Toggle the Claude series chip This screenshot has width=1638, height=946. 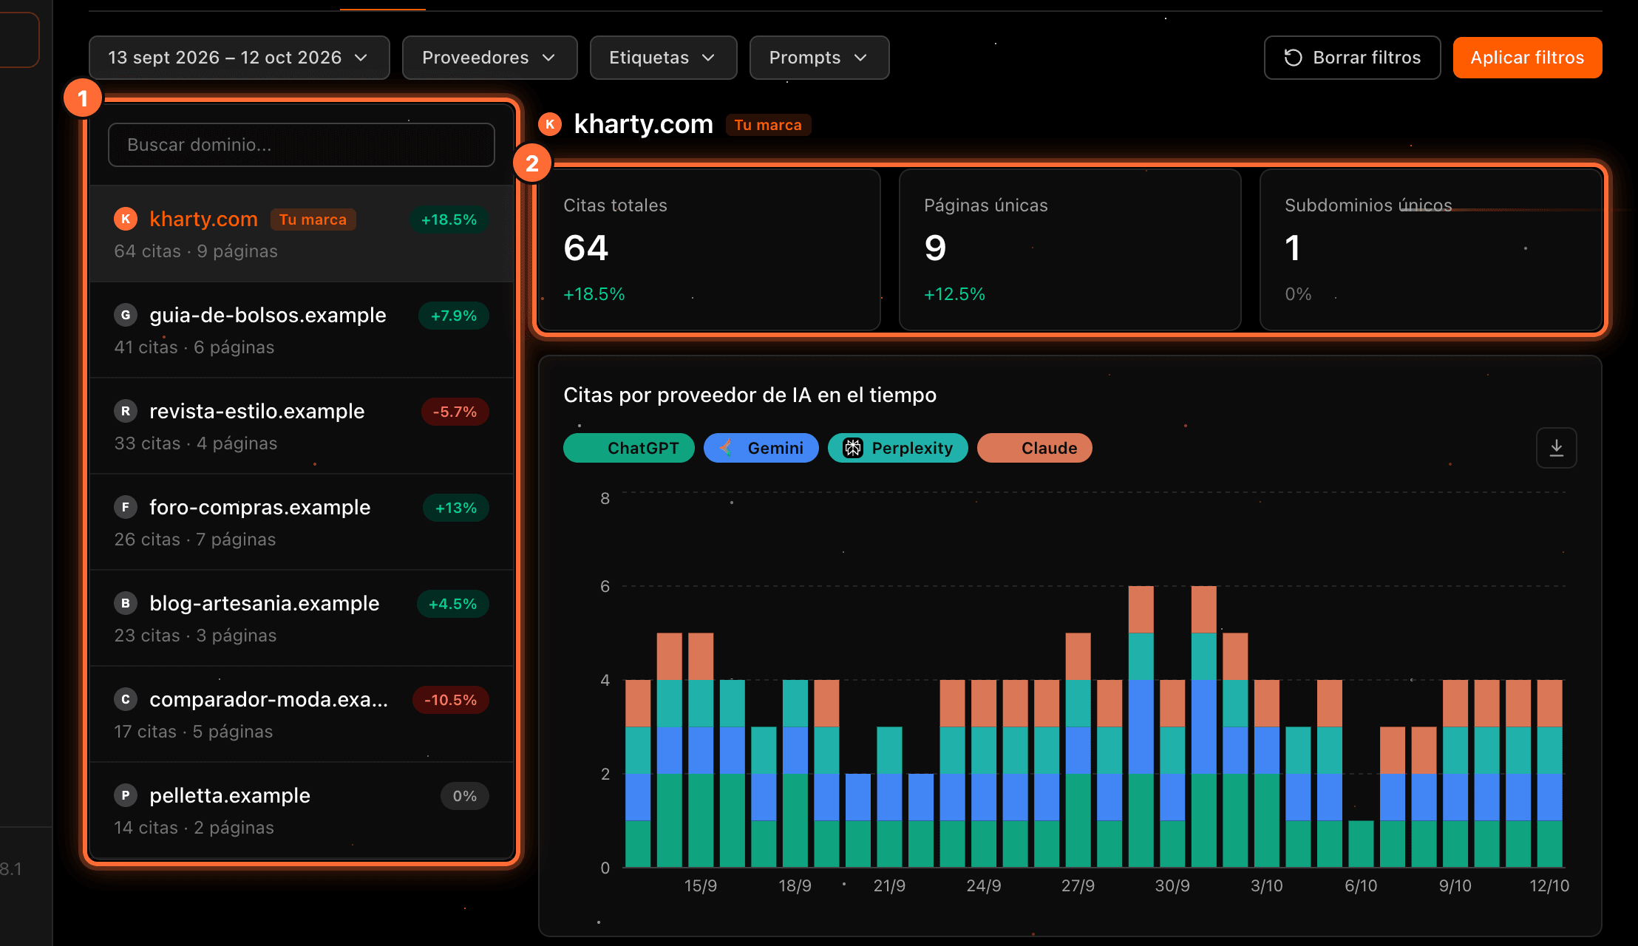pos(1035,448)
